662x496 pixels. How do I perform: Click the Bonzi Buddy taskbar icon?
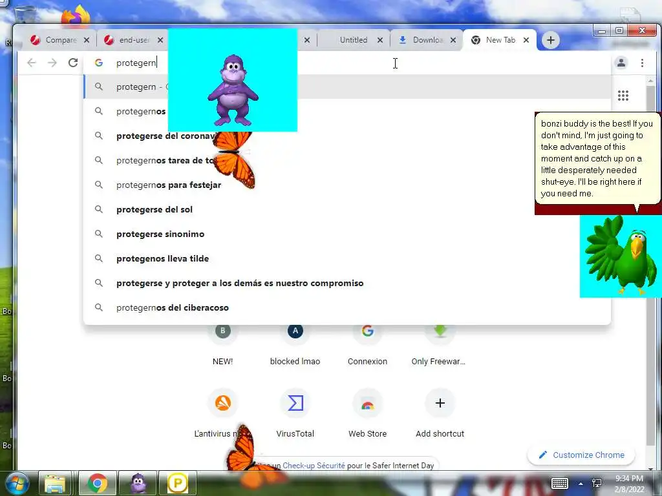click(x=138, y=483)
